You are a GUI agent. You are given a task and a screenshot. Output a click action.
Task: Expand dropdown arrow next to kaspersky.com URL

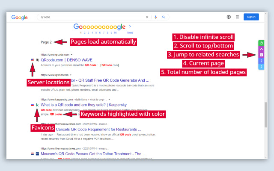click(x=109, y=100)
